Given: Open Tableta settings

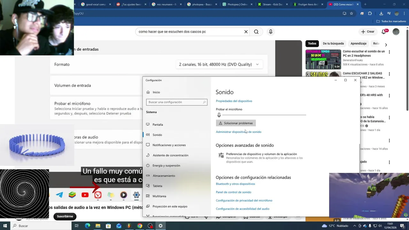Looking at the screenshot, I should pos(177,186).
